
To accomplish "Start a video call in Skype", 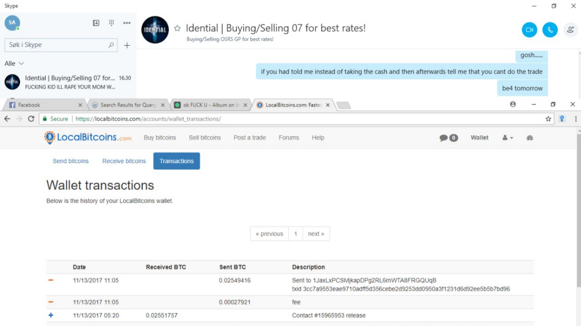I will (x=530, y=30).
